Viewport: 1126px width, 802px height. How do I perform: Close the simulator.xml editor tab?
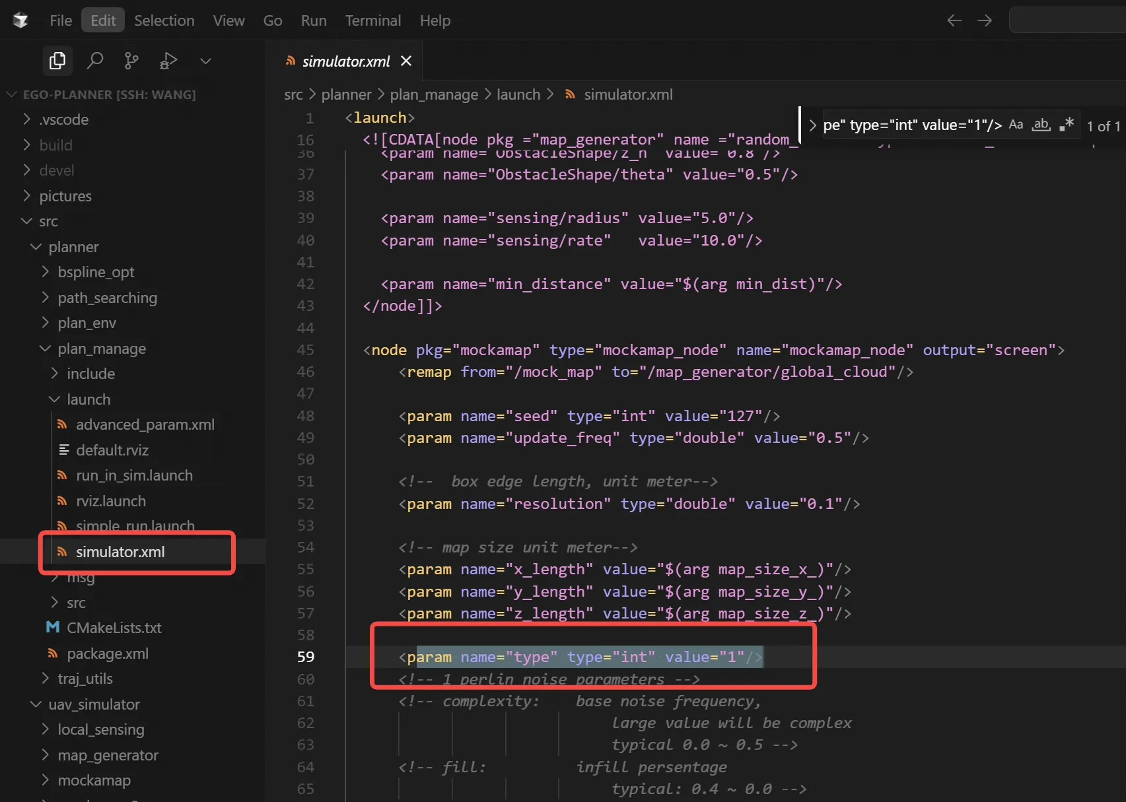(x=406, y=61)
